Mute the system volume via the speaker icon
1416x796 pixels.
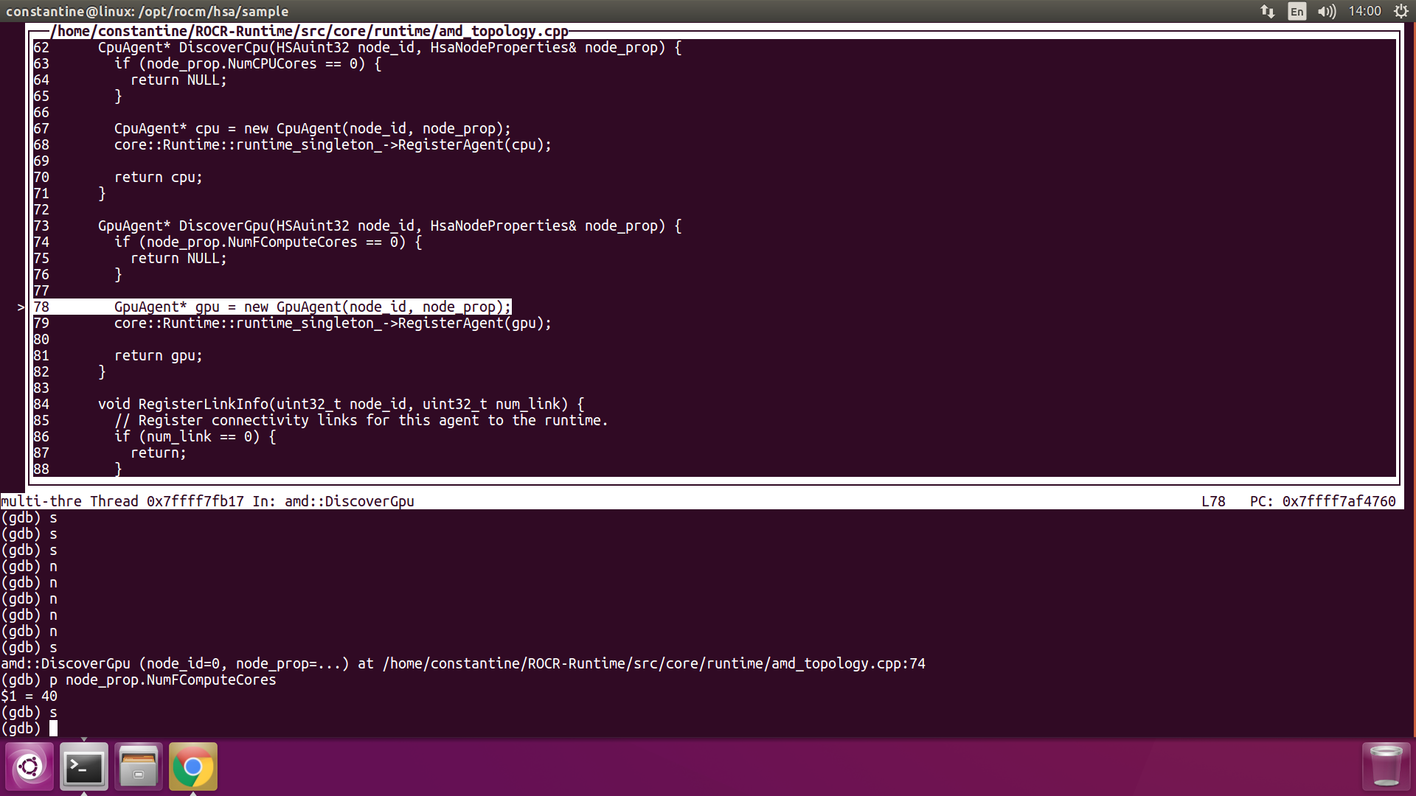tap(1325, 11)
